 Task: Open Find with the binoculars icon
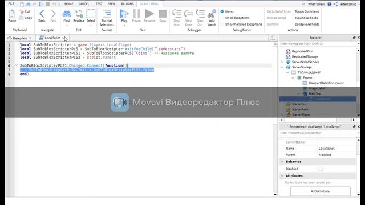point(67,14)
